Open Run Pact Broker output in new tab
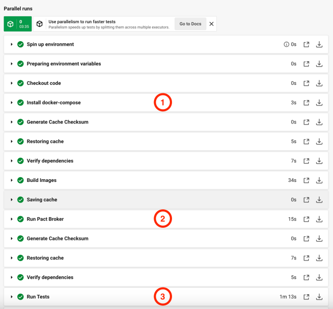Image resolution: width=333 pixels, height=309 pixels. pos(307,219)
